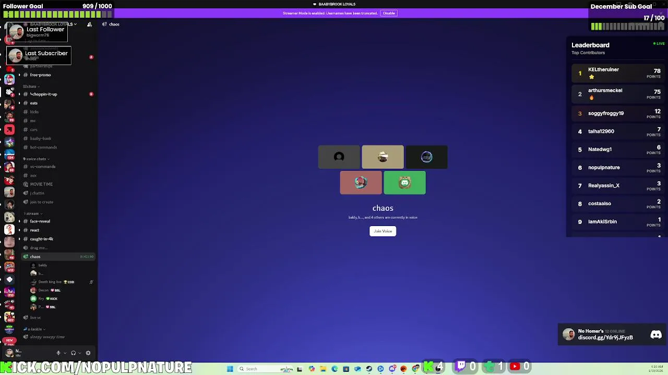668x375 pixels.
Task: Open Discord user settings gear
Action: click(x=88, y=353)
